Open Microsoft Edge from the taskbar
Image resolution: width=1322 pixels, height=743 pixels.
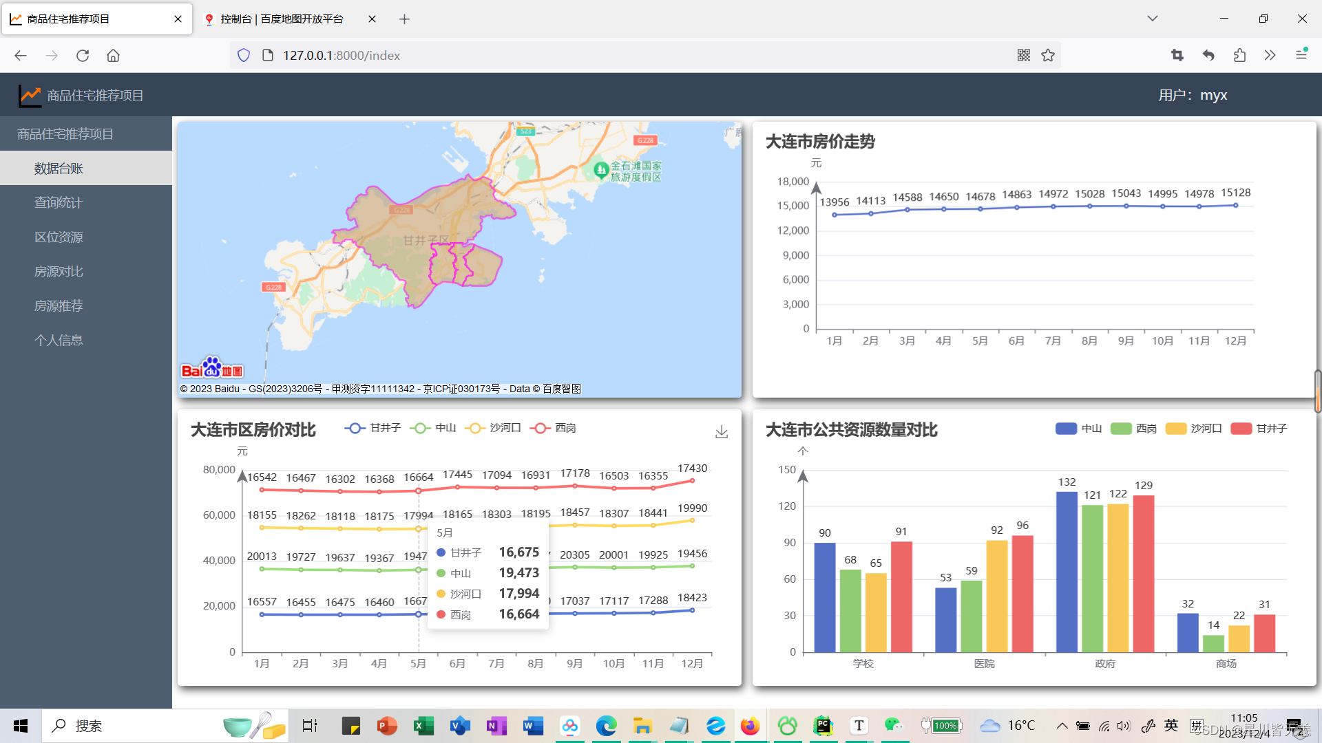tap(606, 726)
